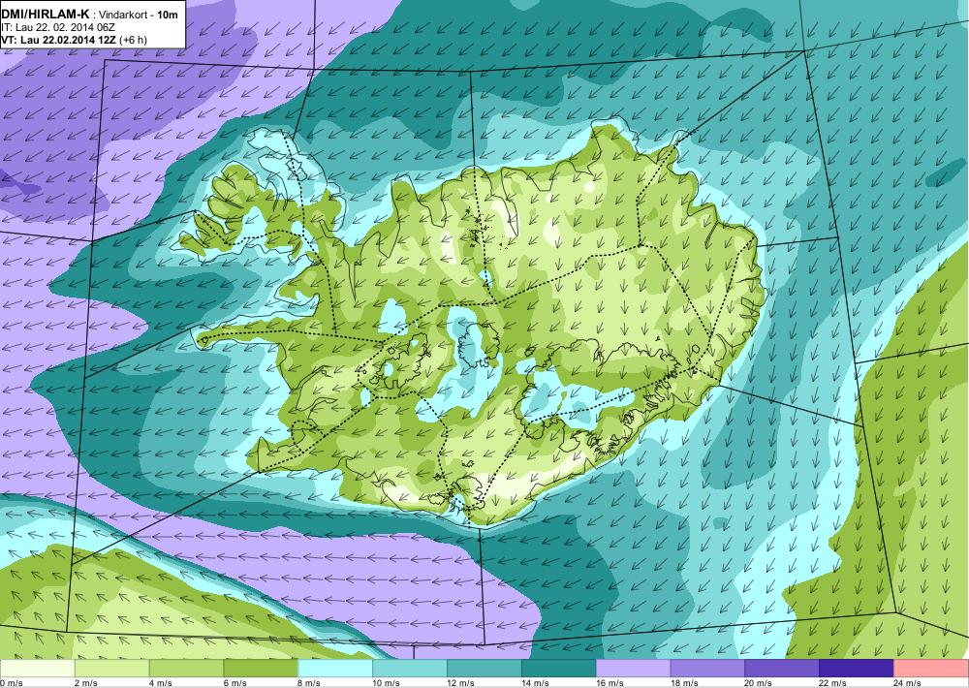Screen dimensions: 969x688
Task: Click the dark teal 14 m/s legend swatch
Action: pos(559,669)
